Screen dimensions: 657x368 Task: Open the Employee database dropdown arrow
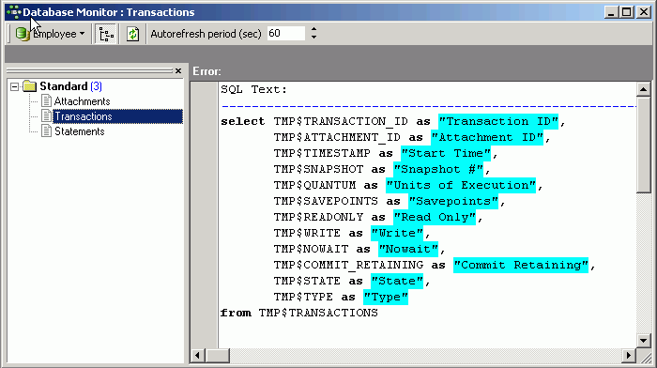click(x=83, y=34)
